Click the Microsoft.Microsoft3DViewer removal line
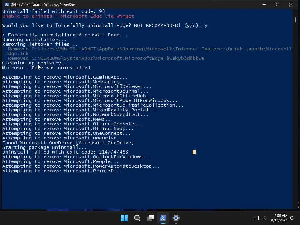This screenshot has height=225, width=300. [x=77, y=86]
